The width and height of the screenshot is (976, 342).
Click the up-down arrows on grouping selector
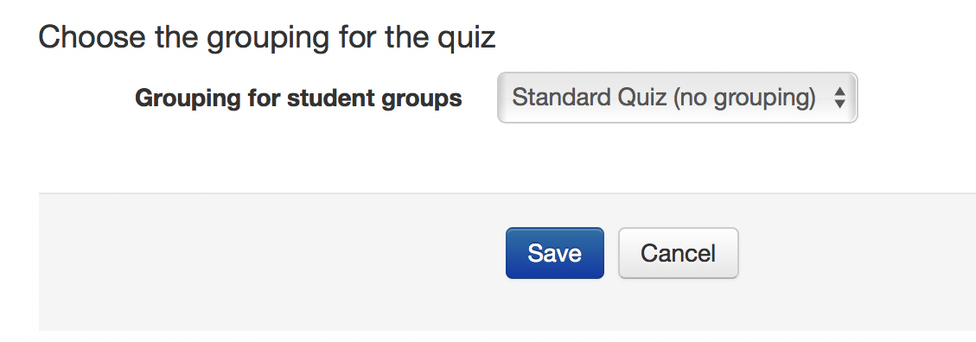(839, 98)
